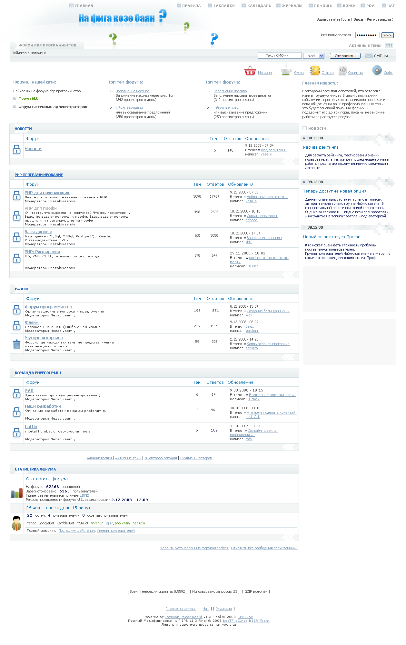
Task: Open the 10 авторов сегодня link
Action: [x=161, y=458]
